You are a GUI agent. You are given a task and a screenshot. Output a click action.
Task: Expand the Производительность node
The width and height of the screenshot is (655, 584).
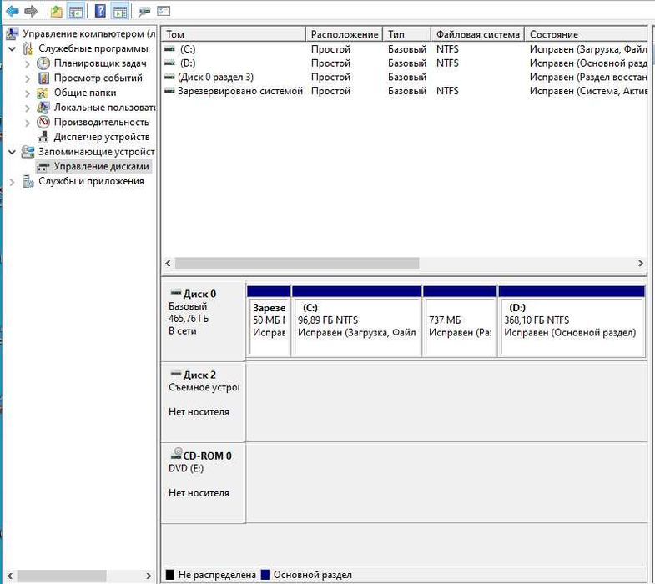[28, 123]
